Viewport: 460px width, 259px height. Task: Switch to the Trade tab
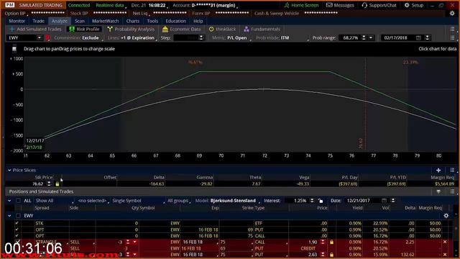tap(38, 21)
